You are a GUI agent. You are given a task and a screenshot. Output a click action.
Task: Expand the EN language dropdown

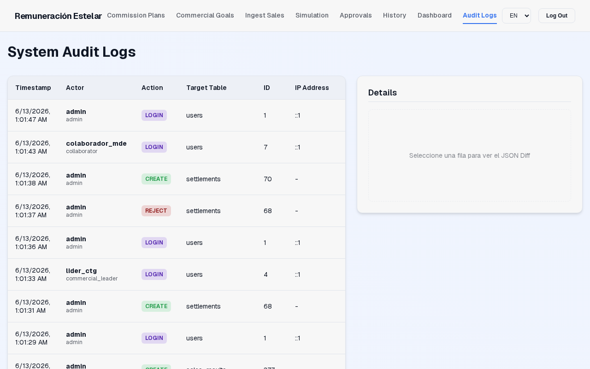516,16
